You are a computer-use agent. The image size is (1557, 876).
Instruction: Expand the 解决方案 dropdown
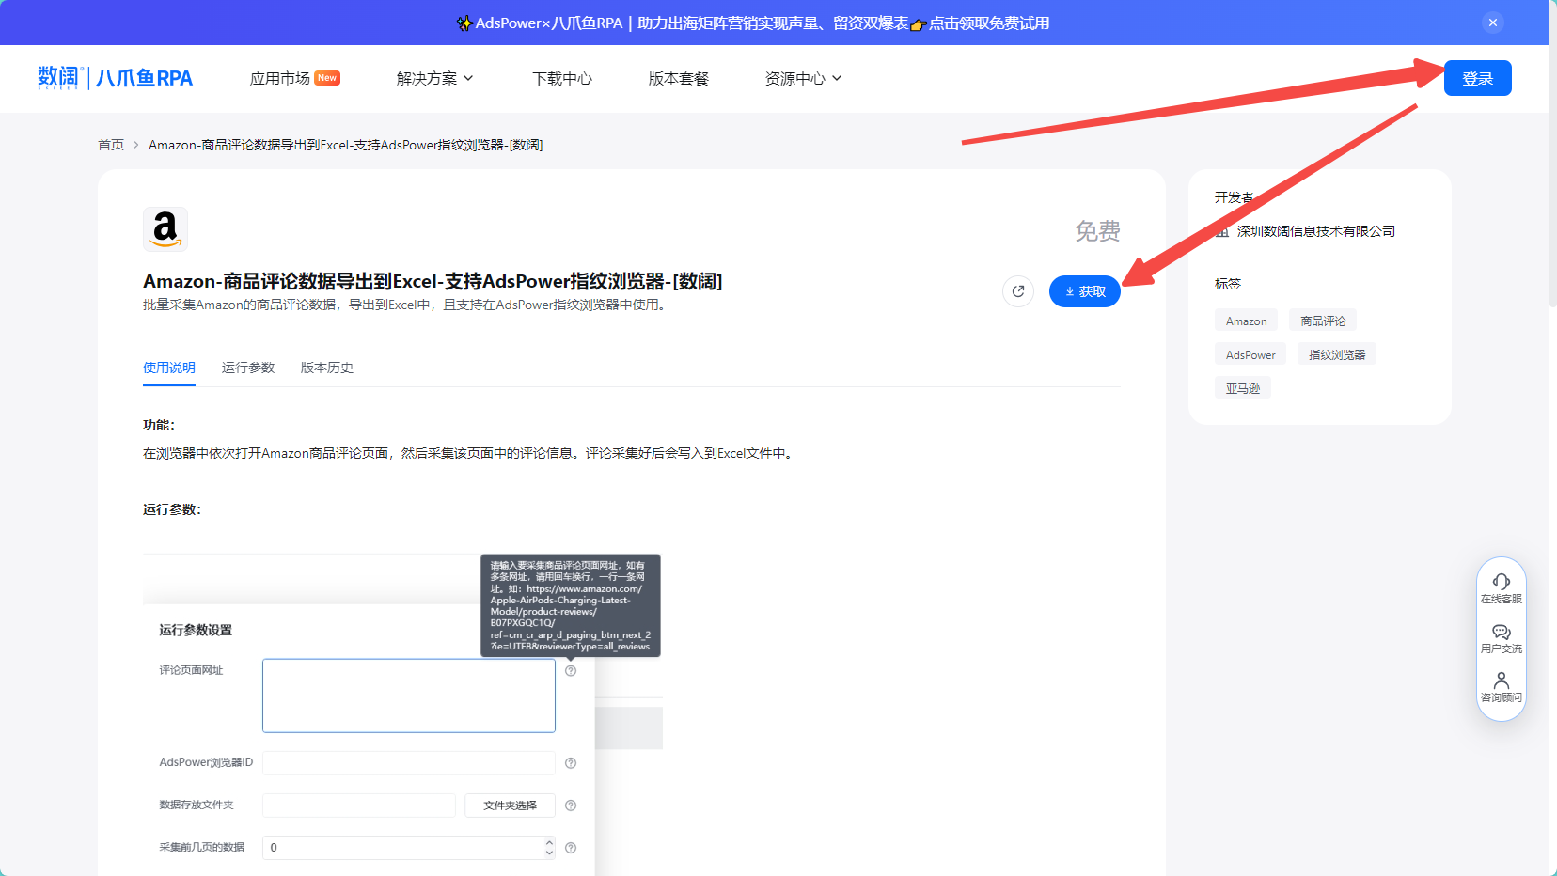tap(434, 78)
